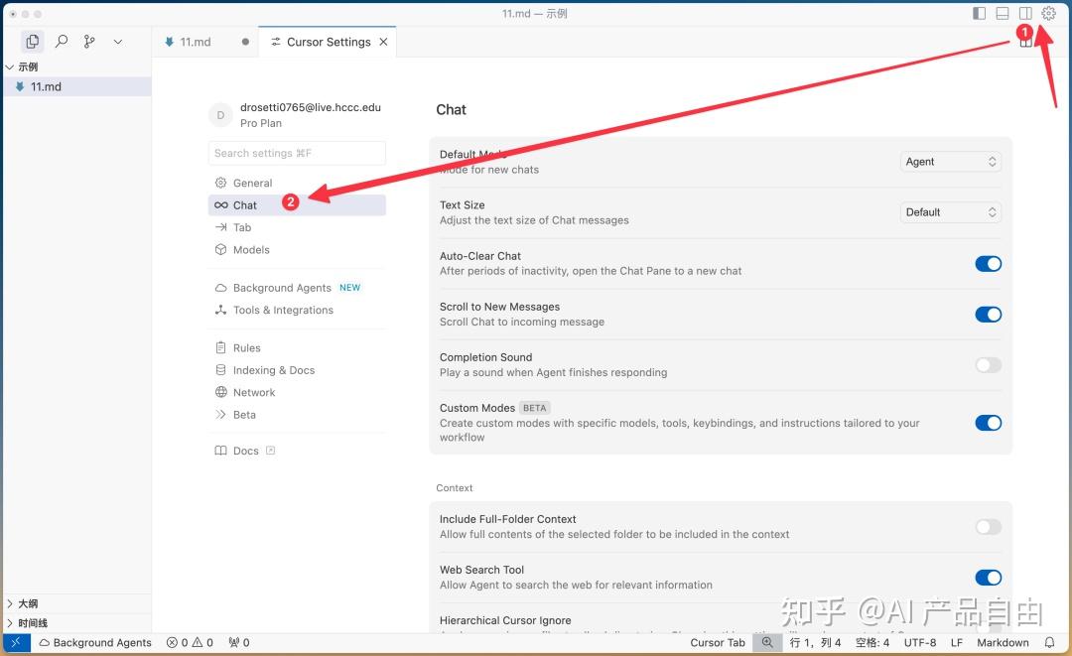Open settings gear in title bar
The height and width of the screenshot is (656, 1072).
pos(1049,13)
